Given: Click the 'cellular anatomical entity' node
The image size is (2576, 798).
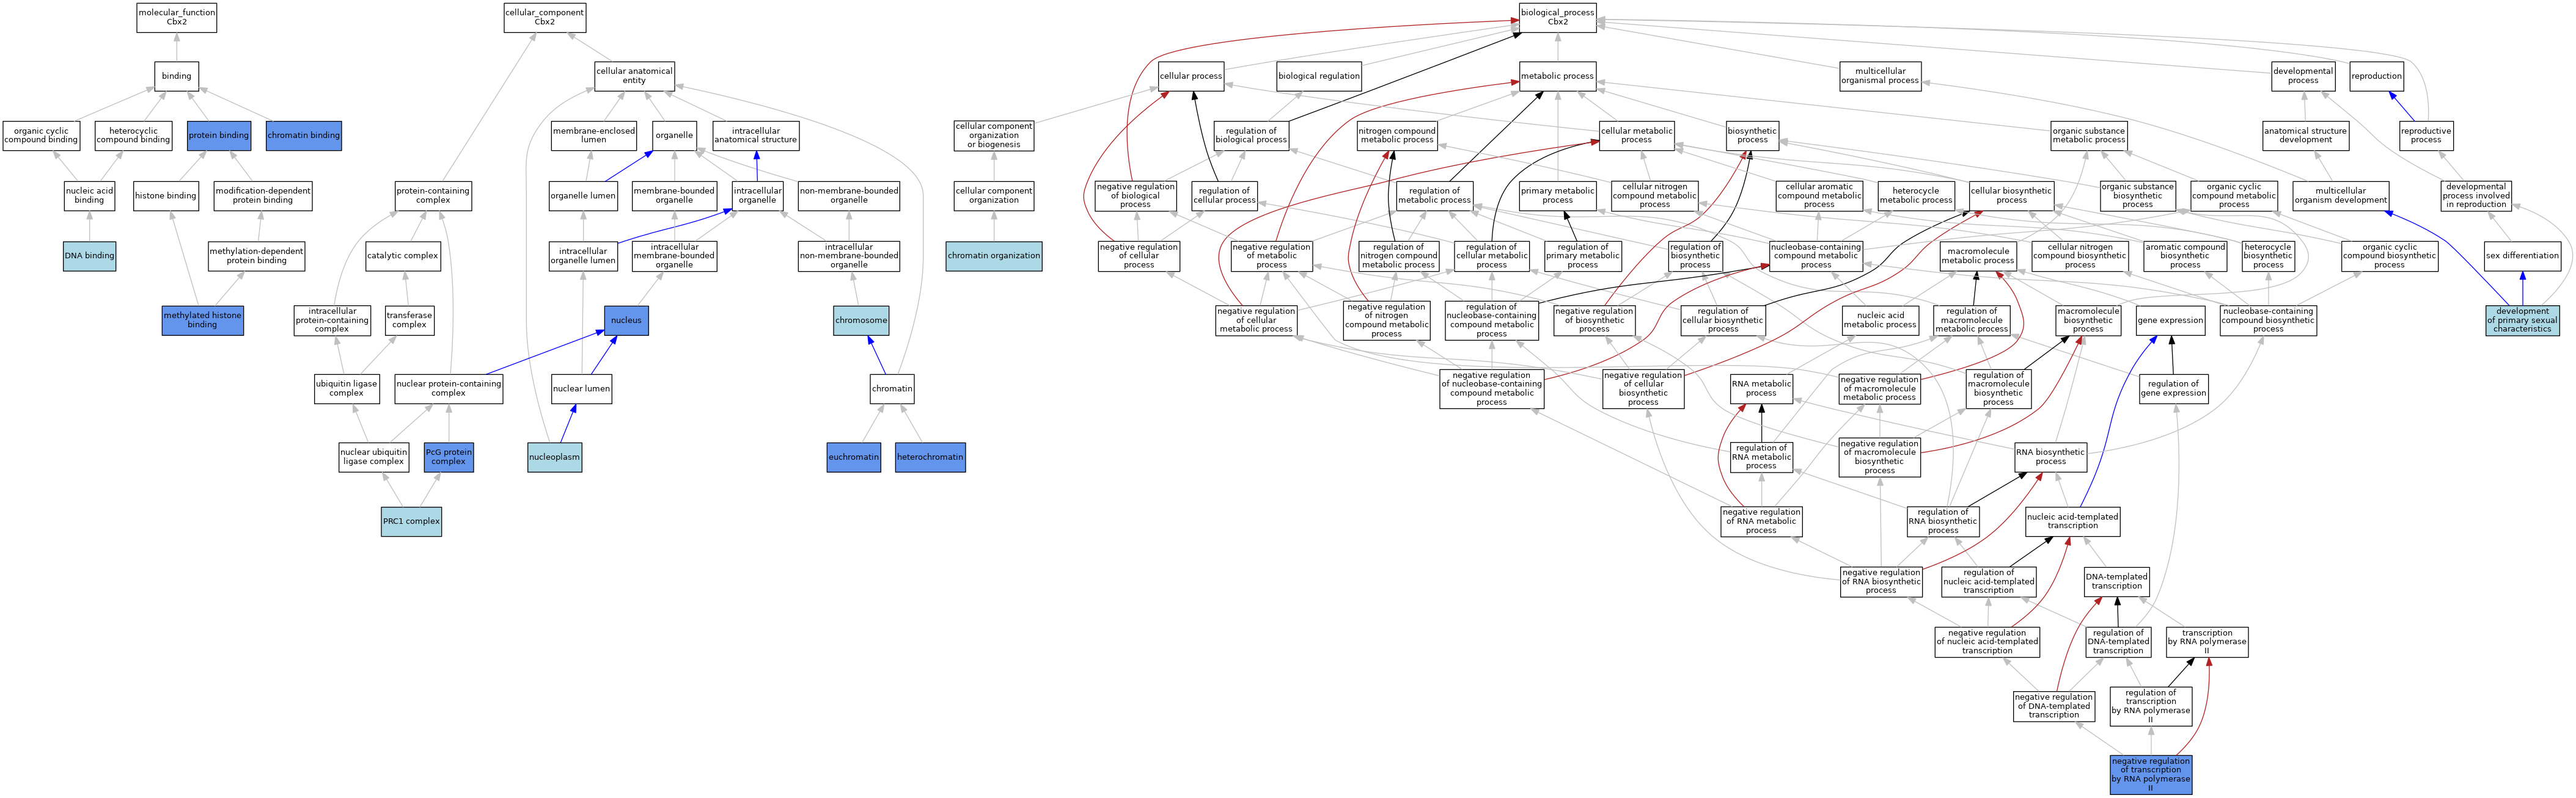Looking at the screenshot, I should (x=634, y=76).
